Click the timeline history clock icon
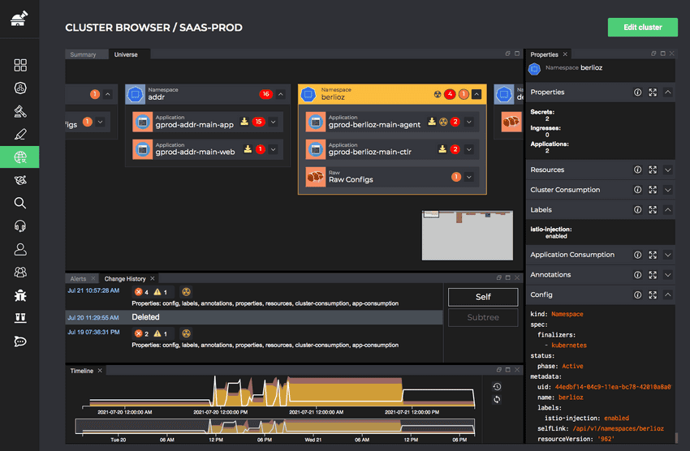 tap(497, 387)
